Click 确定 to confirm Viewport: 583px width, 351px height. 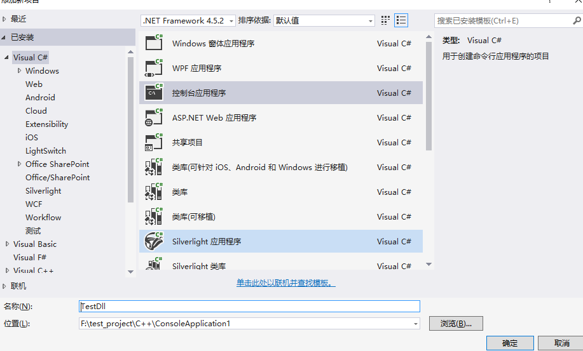point(510,343)
